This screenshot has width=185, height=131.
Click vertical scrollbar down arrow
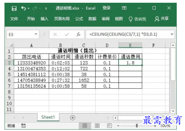tap(173, 111)
